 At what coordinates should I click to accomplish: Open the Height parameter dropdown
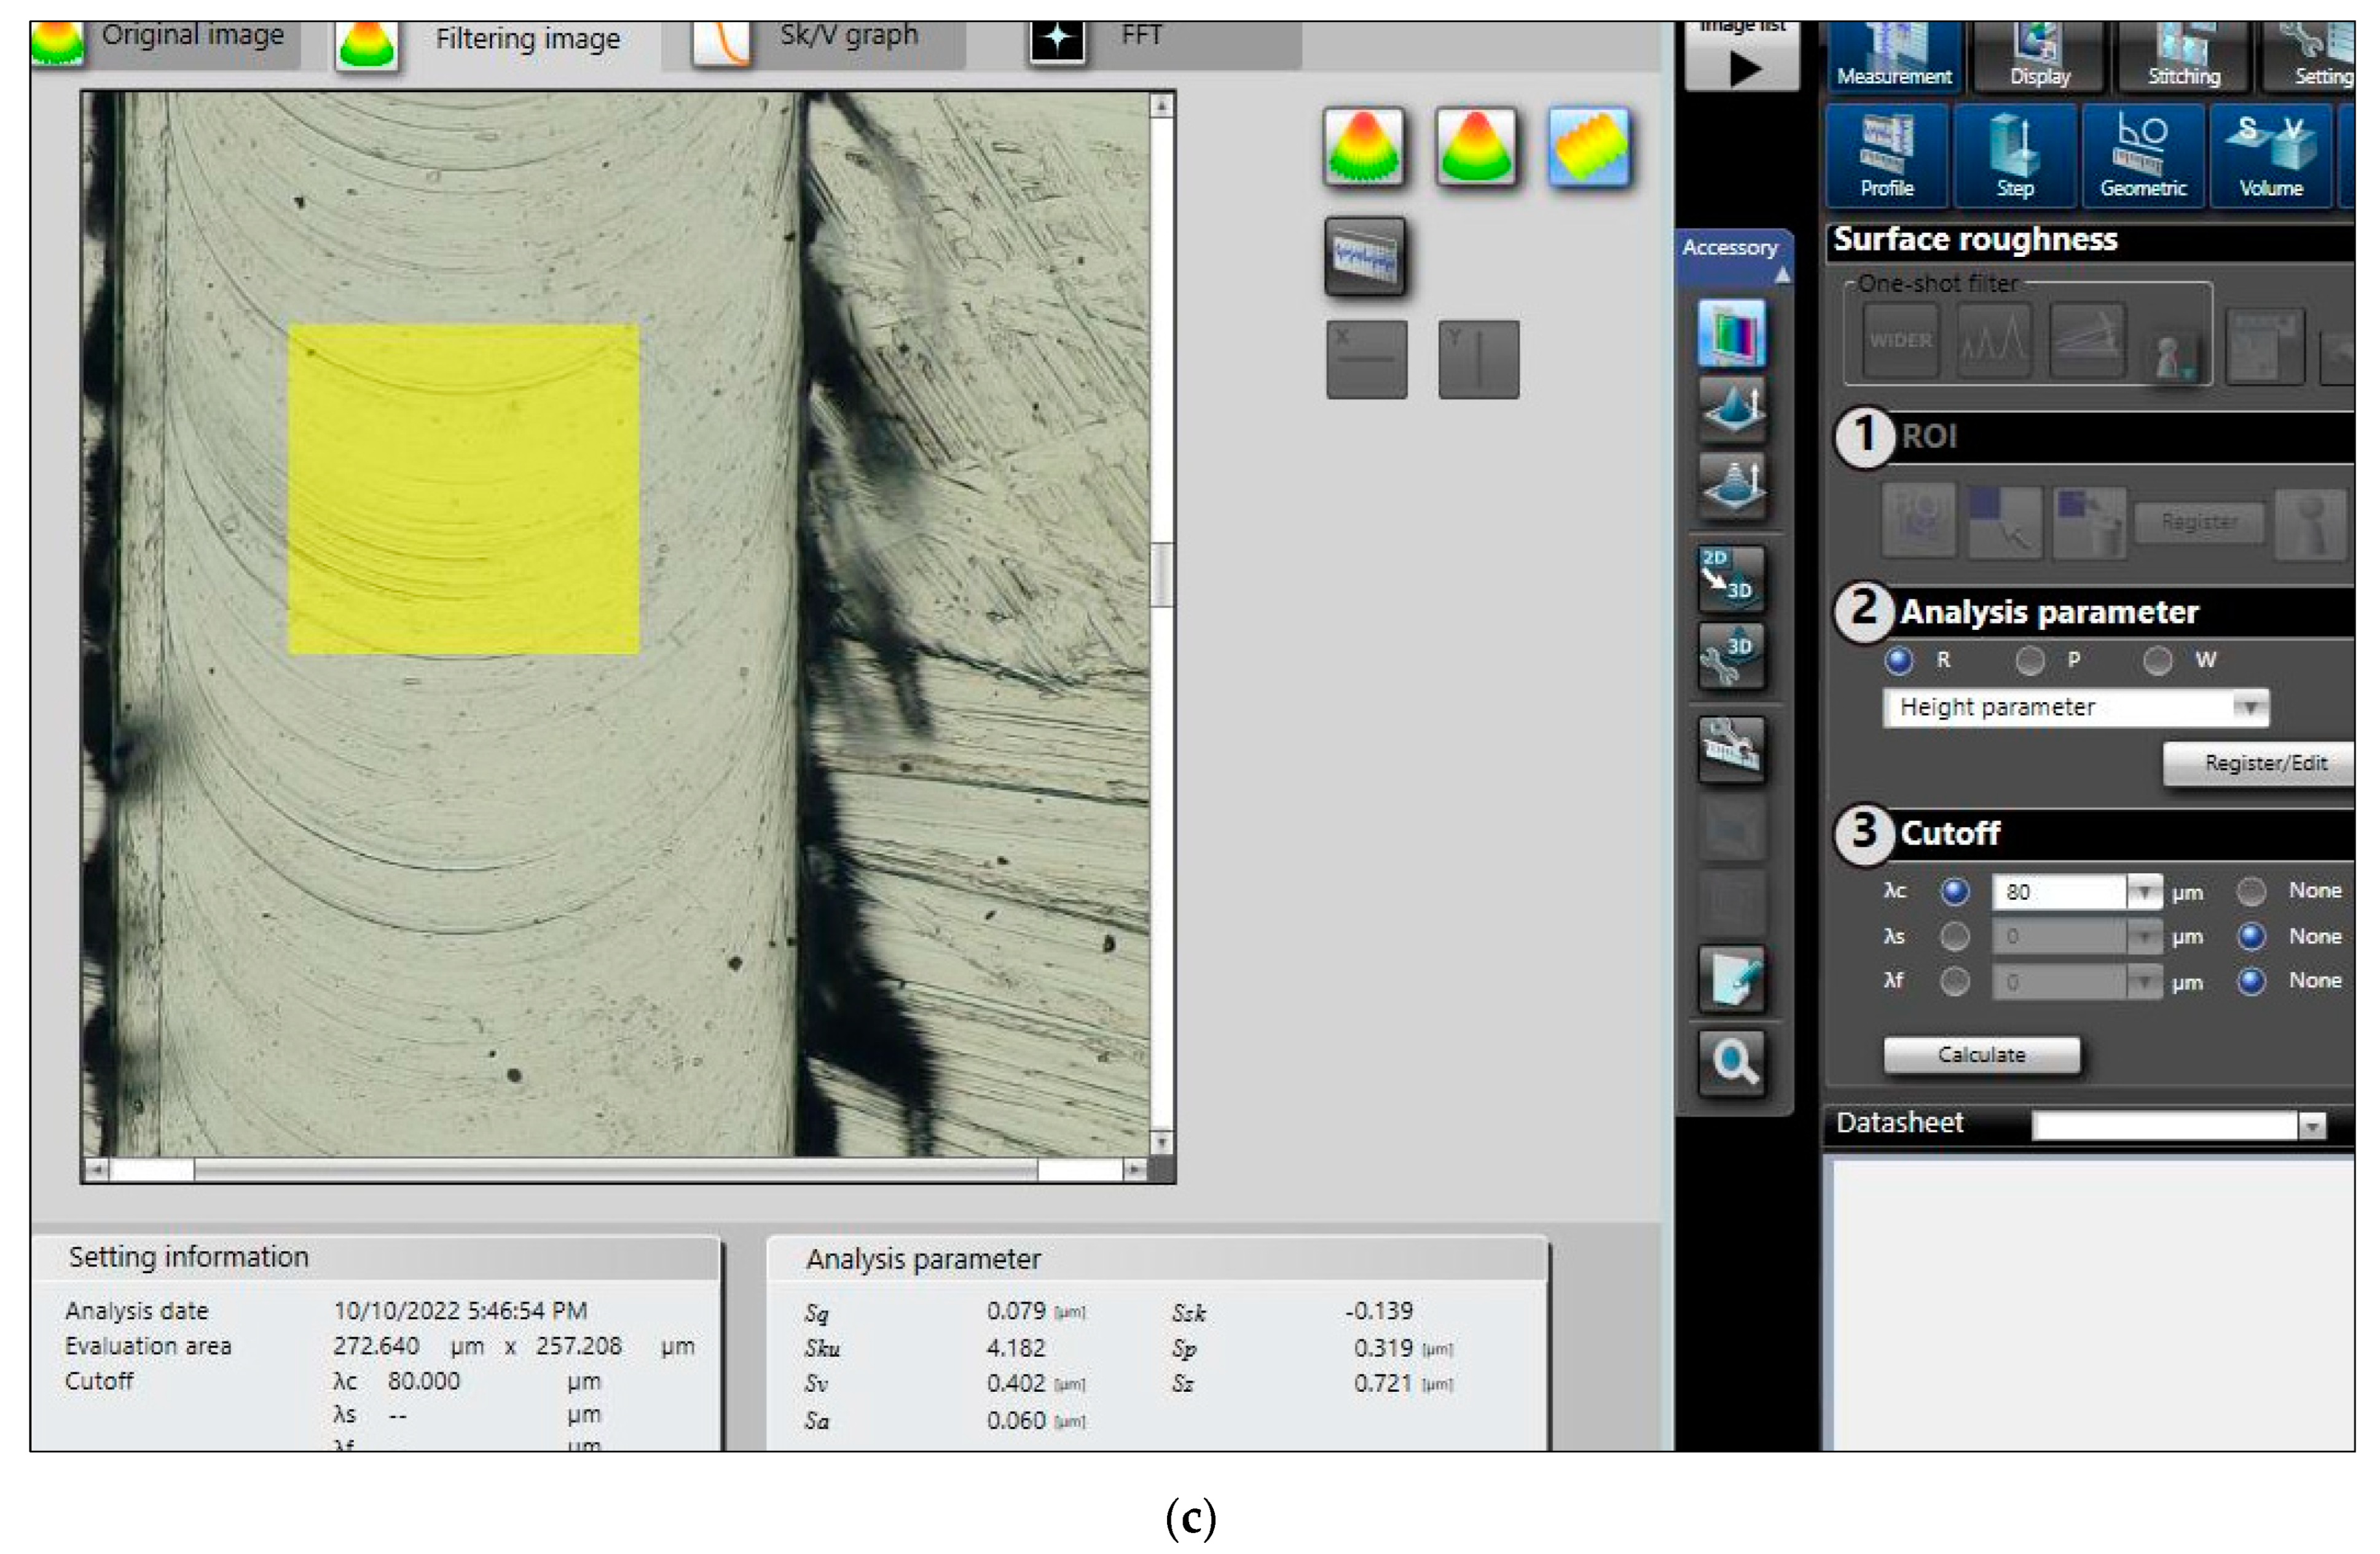pyautogui.click(x=2248, y=707)
